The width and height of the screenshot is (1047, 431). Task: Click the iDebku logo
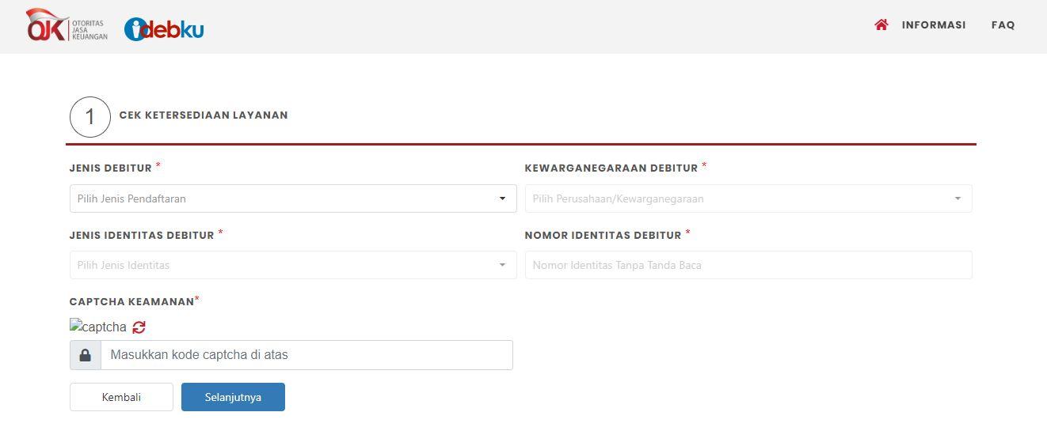[164, 29]
